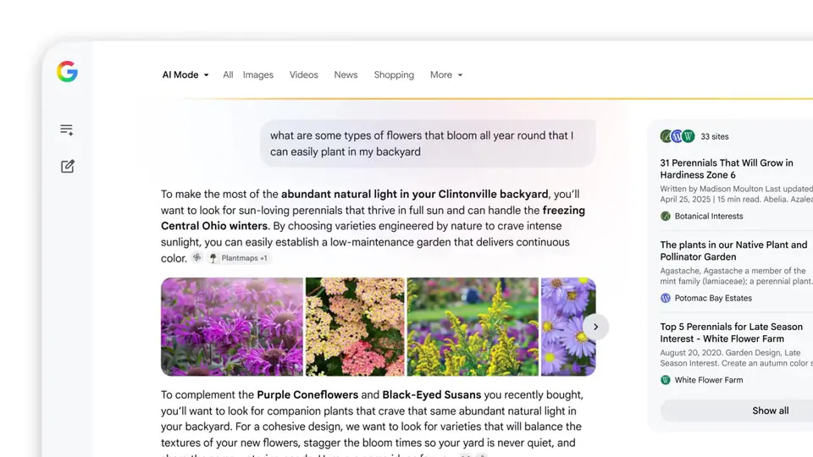Screen dimensions: 813x457
Task: Click the bold text 'Black-Eyed Susans'
Action: click(x=431, y=395)
